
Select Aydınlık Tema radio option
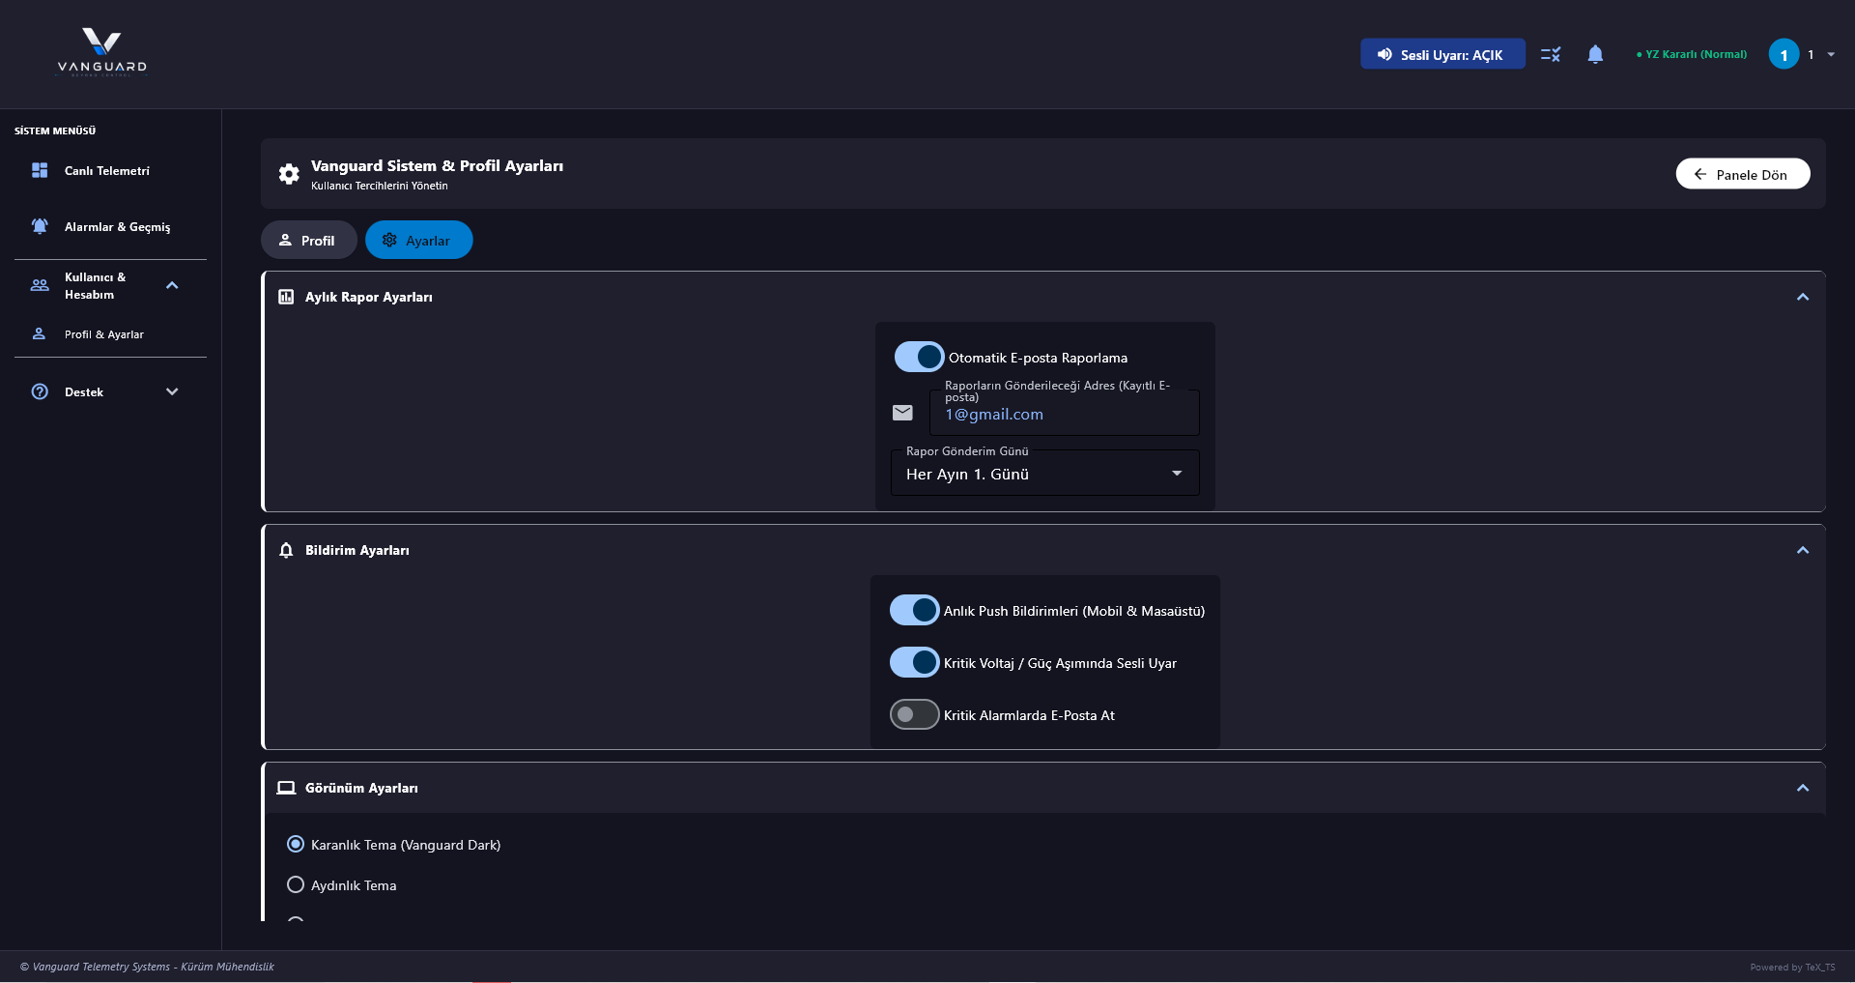coord(296,884)
